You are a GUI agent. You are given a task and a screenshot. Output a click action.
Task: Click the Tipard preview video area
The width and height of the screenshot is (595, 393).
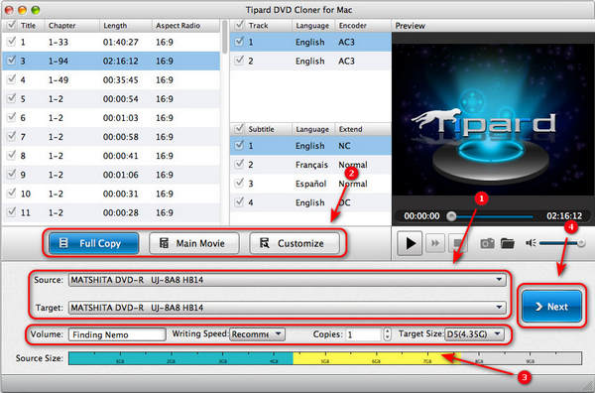pyautogui.click(x=493, y=120)
